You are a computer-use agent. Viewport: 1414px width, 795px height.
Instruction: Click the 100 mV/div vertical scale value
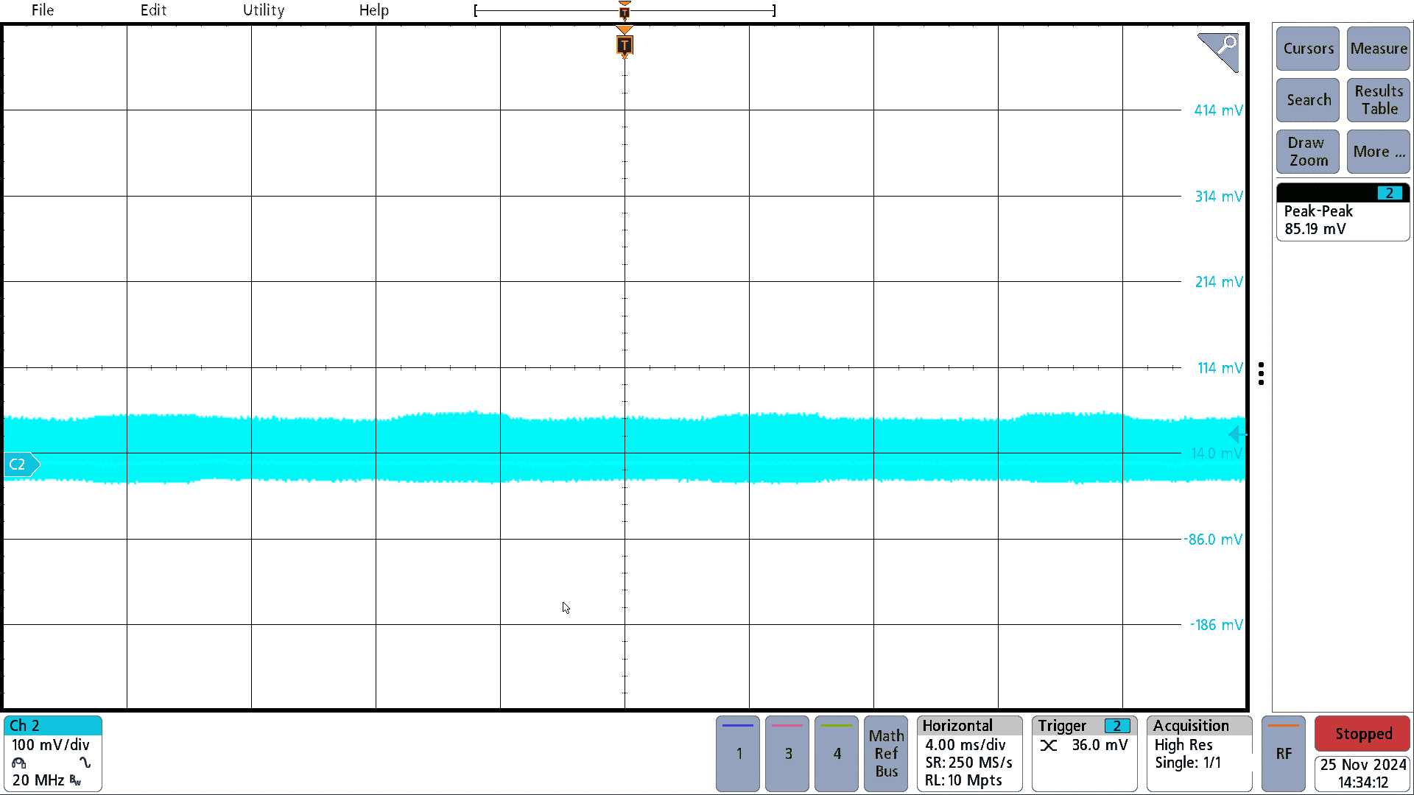pyautogui.click(x=50, y=745)
